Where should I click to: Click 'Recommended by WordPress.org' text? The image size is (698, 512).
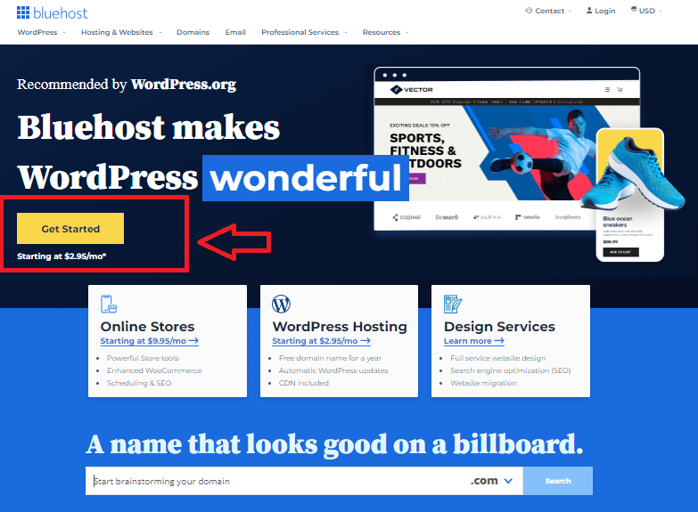tap(127, 85)
